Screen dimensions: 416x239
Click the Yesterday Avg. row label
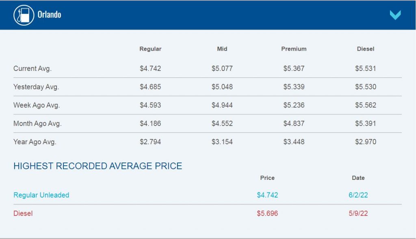(36, 87)
